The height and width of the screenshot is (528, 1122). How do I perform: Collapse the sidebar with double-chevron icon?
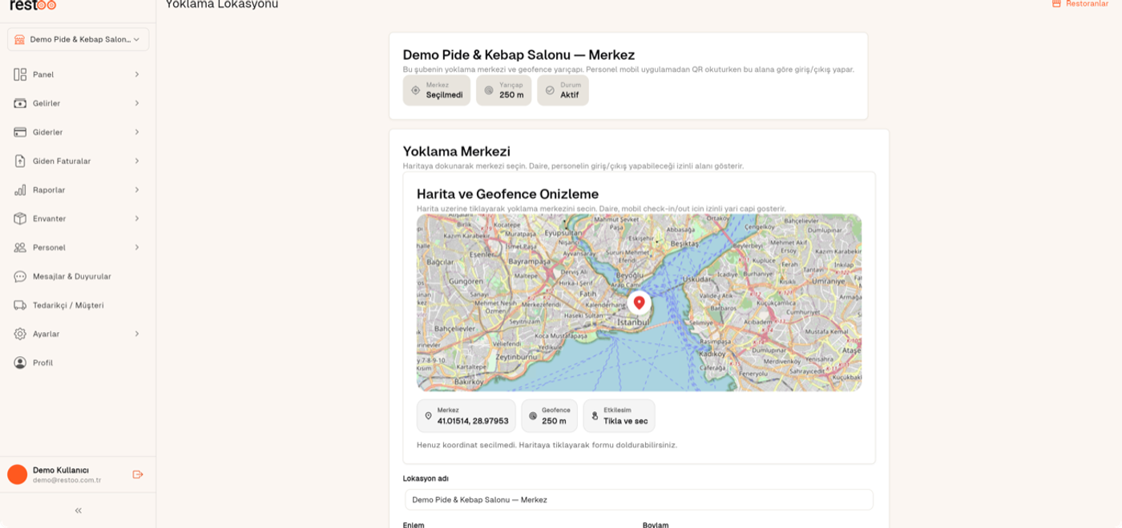78,510
